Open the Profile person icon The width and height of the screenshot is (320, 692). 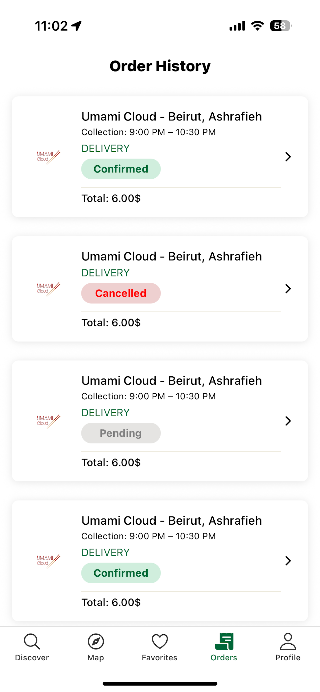[288, 642]
